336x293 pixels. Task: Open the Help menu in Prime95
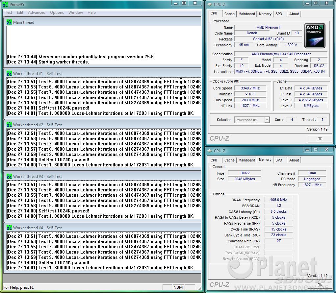click(x=91, y=12)
